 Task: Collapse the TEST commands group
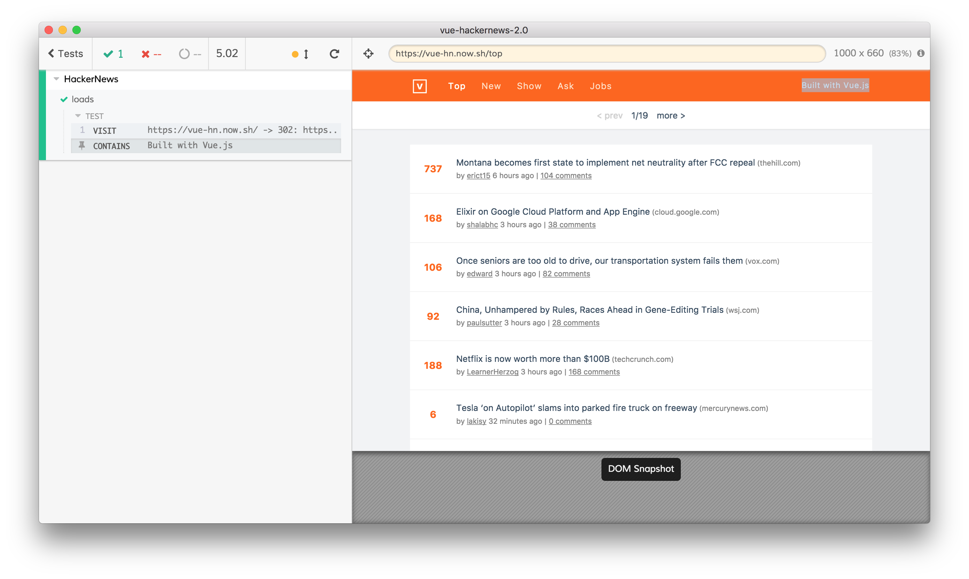tap(78, 116)
